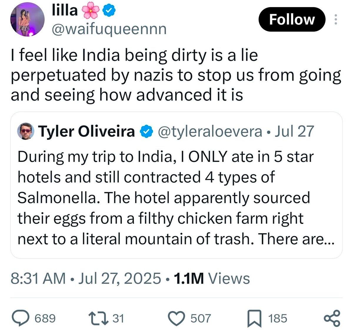Click lilla's blue verified badge
Screen dimensions: 353x336
(x=109, y=11)
